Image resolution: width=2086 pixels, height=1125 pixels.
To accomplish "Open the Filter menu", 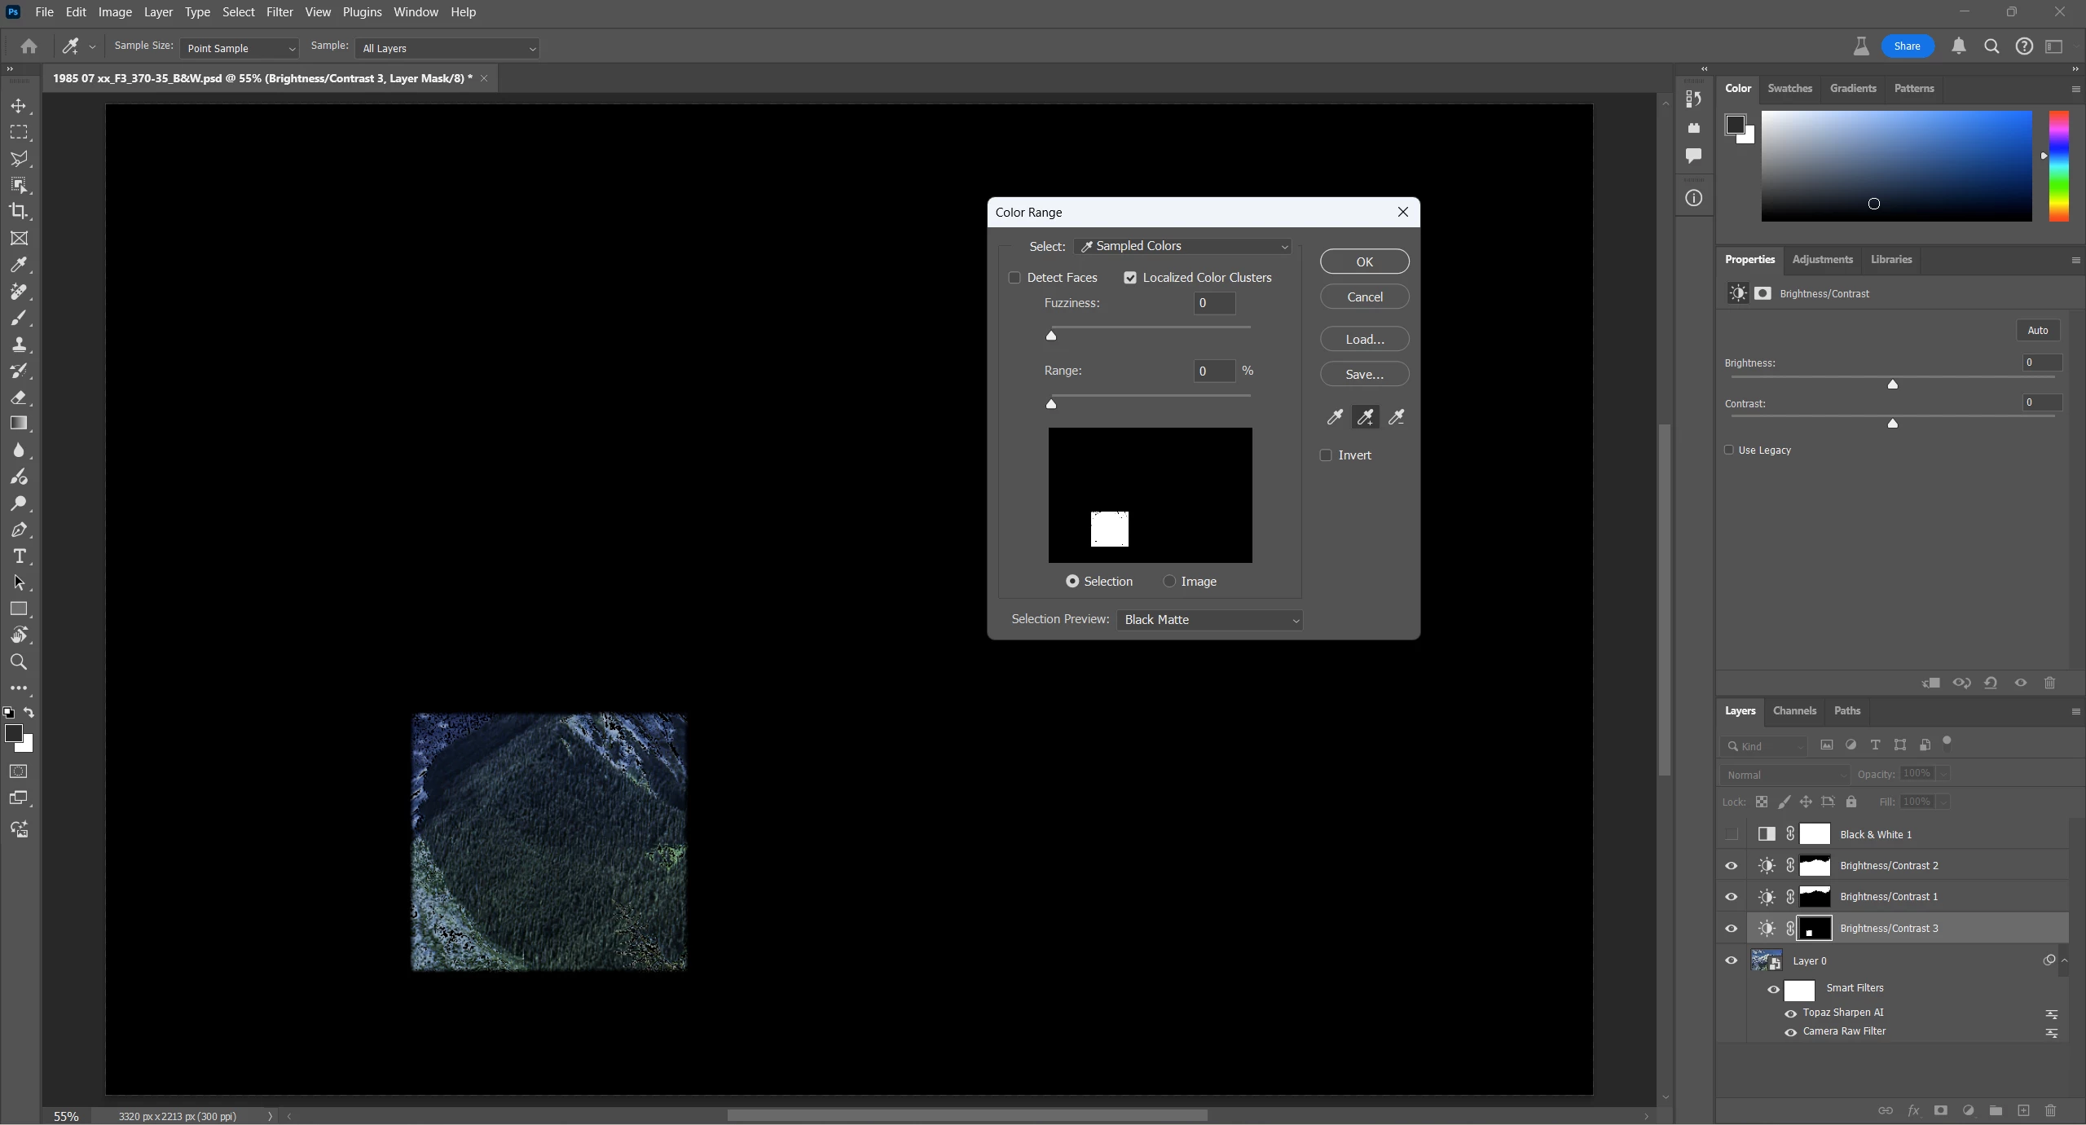I will 279,12.
